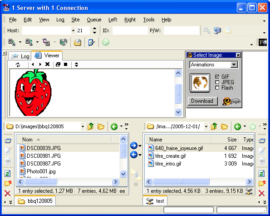The width and height of the screenshot is (270, 216).
Task: Sort the local list by the Nom column
Action: pyautogui.click(x=64, y=140)
